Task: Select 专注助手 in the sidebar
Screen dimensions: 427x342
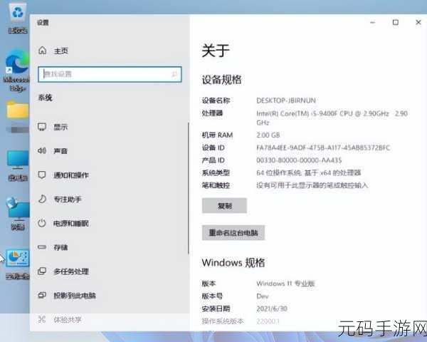Action: (68, 199)
